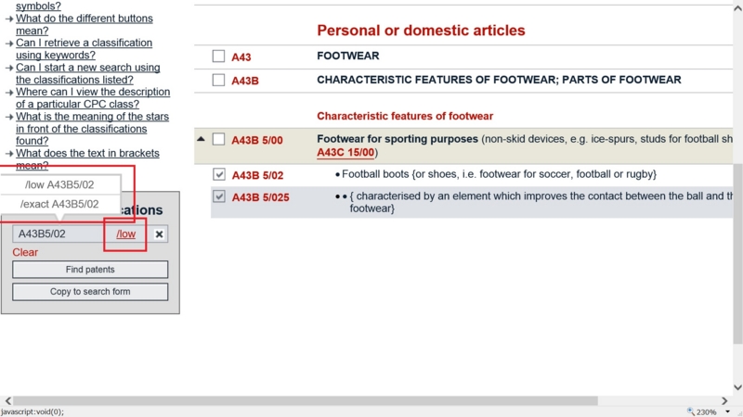
Task: Click the vertical scrollbar down arrow
Action: 737,387
